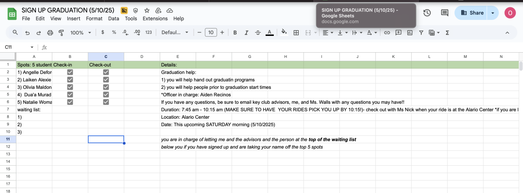Open the functions sigma menu
The height and width of the screenshot is (193, 523).
click(447, 33)
